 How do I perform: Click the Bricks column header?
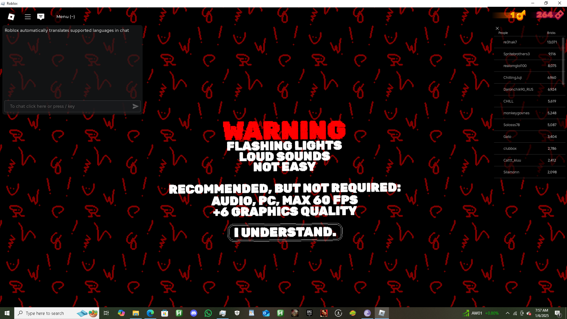pos(551,33)
